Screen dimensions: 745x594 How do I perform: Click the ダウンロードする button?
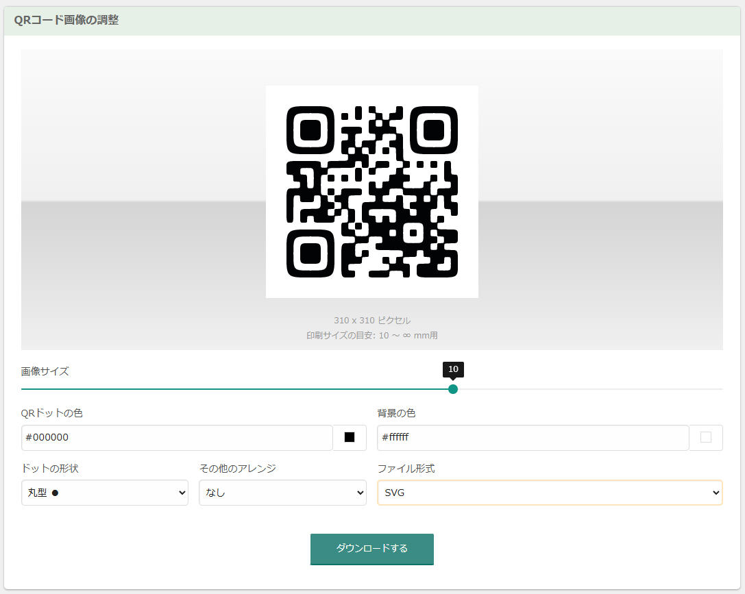click(372, 549)
